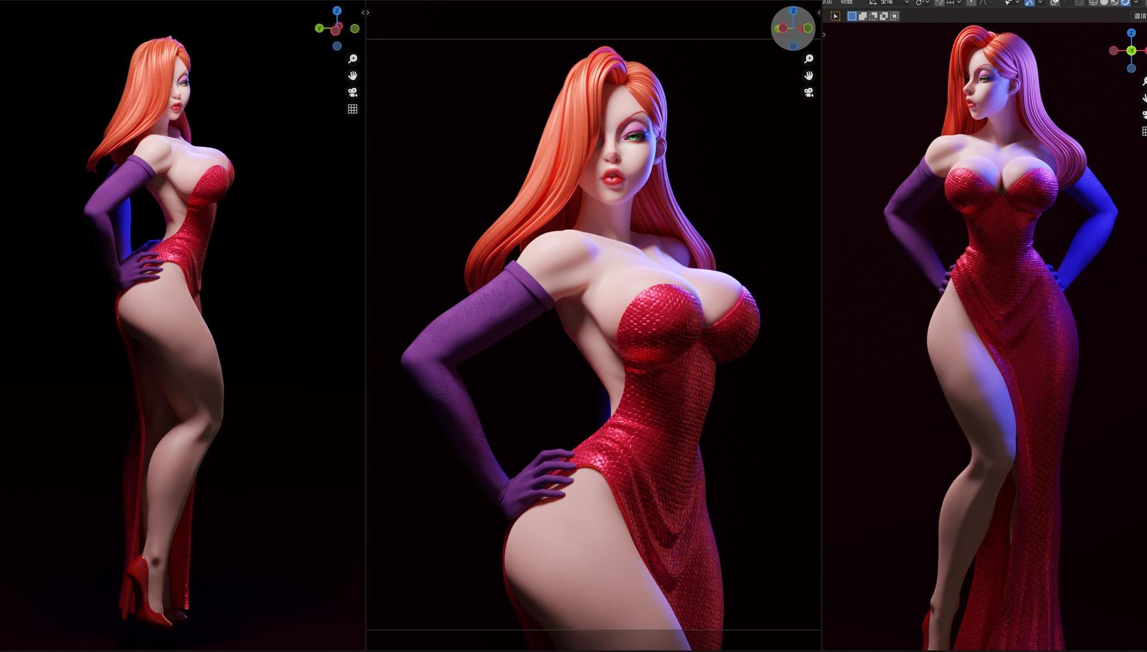Choose the Set New Selection mode

(x=852, y=16)
